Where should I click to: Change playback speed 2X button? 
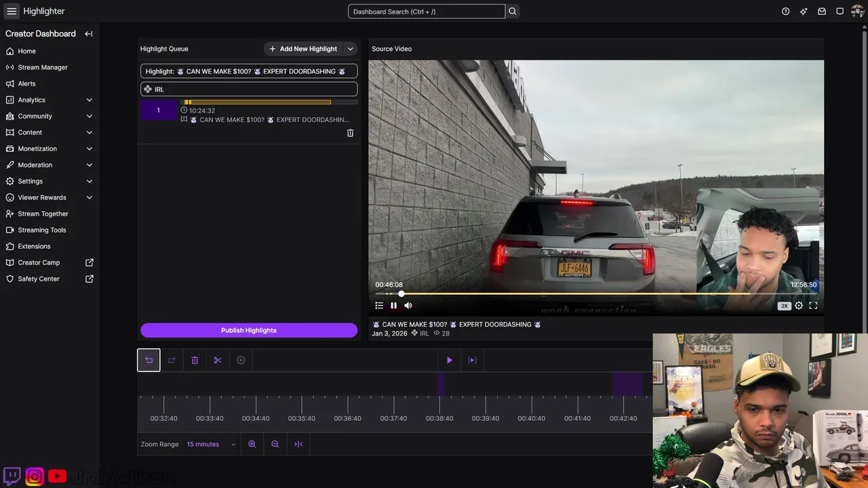[785, 306]
